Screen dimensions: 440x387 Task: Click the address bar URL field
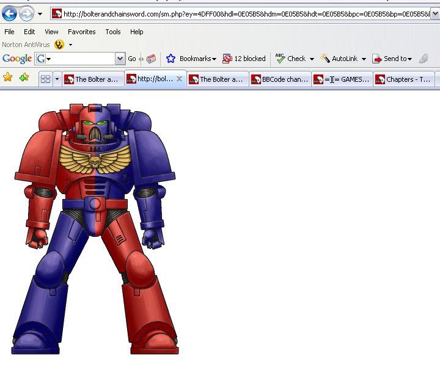pyautogui.click(x=240, y=13)
